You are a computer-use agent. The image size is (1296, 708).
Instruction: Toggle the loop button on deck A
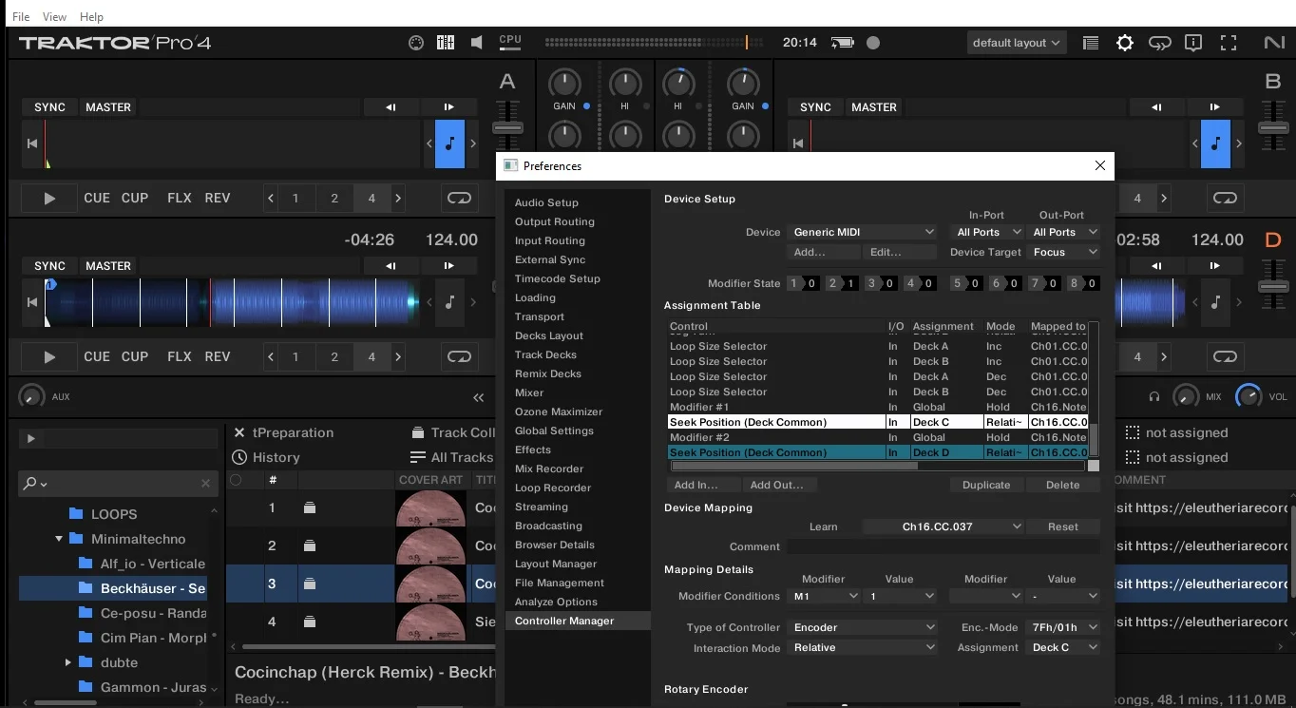click(x=459, y=198)
